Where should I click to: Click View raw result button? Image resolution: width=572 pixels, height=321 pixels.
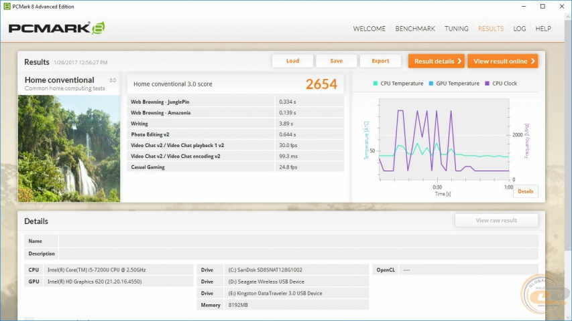[496, 220]
